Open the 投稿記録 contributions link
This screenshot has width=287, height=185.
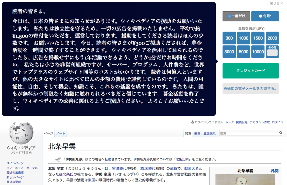point(242,122)
